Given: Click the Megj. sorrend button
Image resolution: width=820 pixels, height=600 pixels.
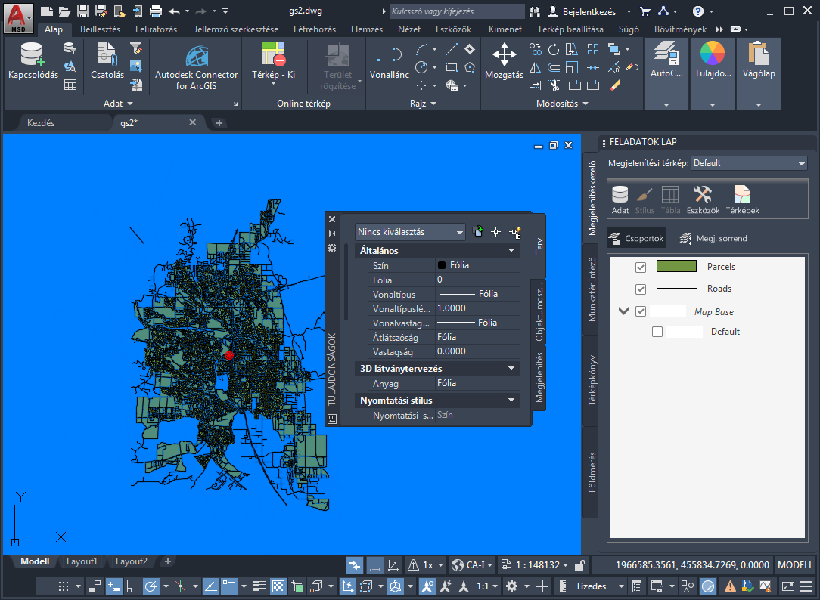Looking at the screenshot, I should 713,238.
